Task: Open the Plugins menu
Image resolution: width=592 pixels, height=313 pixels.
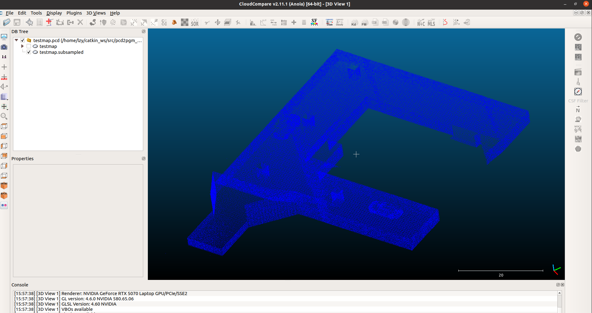Action: [x=74, y=13]
